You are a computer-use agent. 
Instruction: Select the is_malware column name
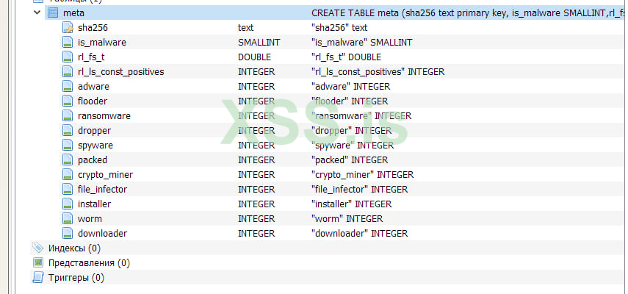102,43
